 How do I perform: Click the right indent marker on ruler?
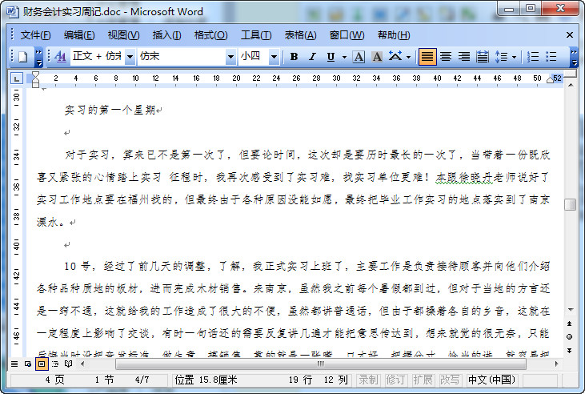point(550,79)
